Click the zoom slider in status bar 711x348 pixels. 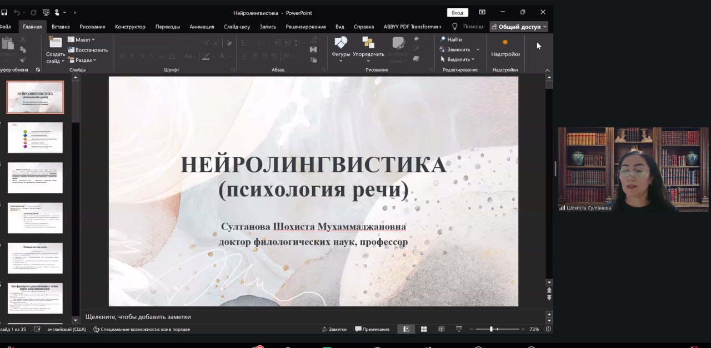pyautogui.click(x=492, y=329)
